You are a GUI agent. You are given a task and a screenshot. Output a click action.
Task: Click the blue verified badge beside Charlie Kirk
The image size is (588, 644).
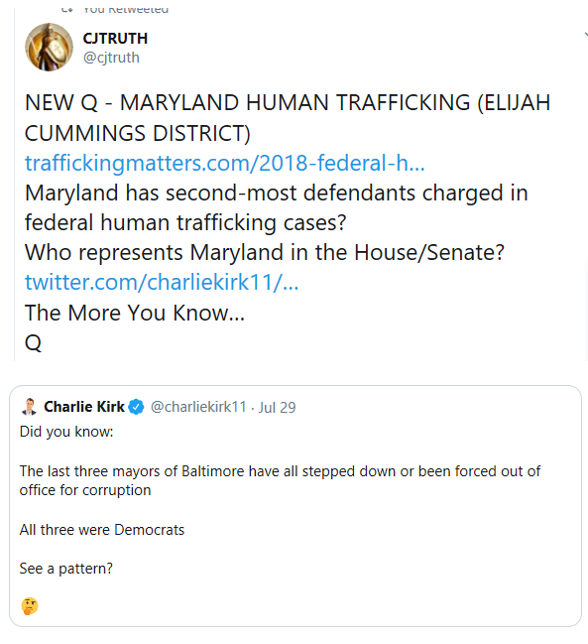[136, 407]
